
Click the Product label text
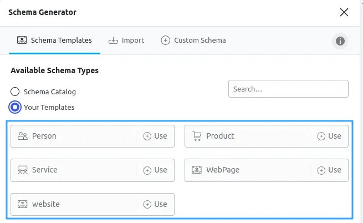220,136
